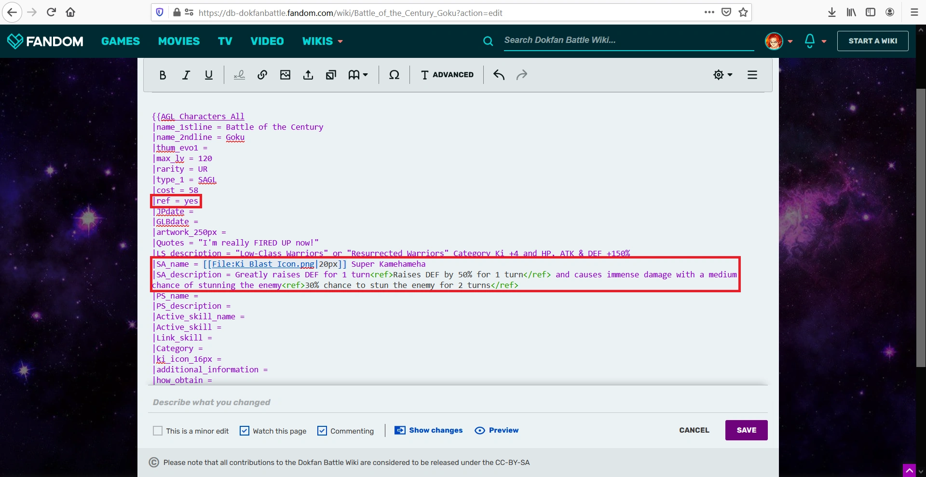Open the browser hamburger menu
Image resolution: width=926 pixels, height=477 pixels.
pos(914,13)
